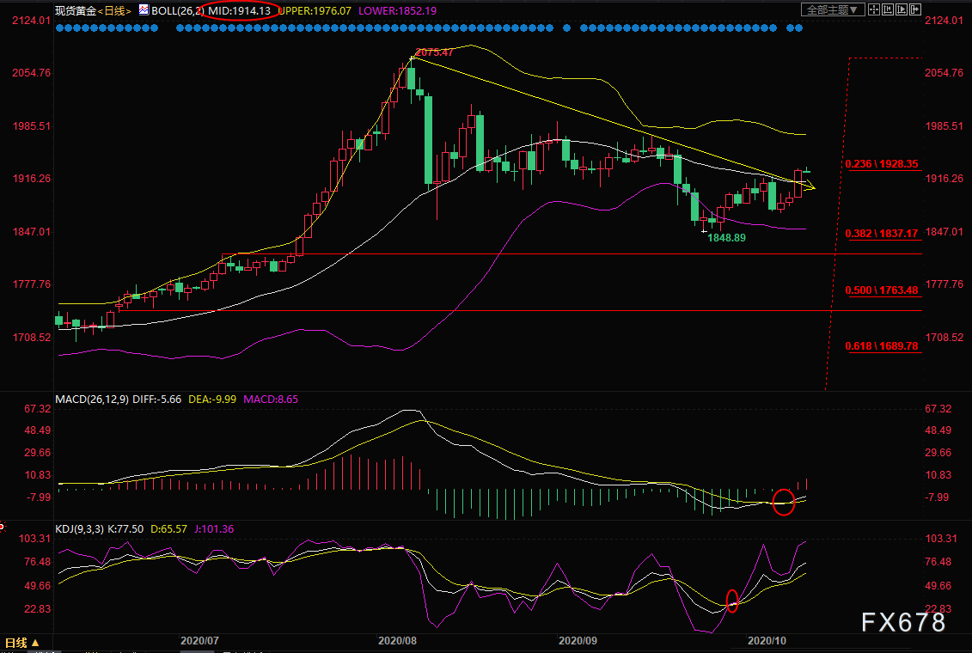Click the BOLL indicator chart icon
This screenshot has width=972, height=653.
tap(143, 10)
